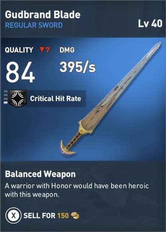The width and height of the screenshot is (166, 232).
Task: Click the Gudbrand Blade sword image
Action: (111, 99)
